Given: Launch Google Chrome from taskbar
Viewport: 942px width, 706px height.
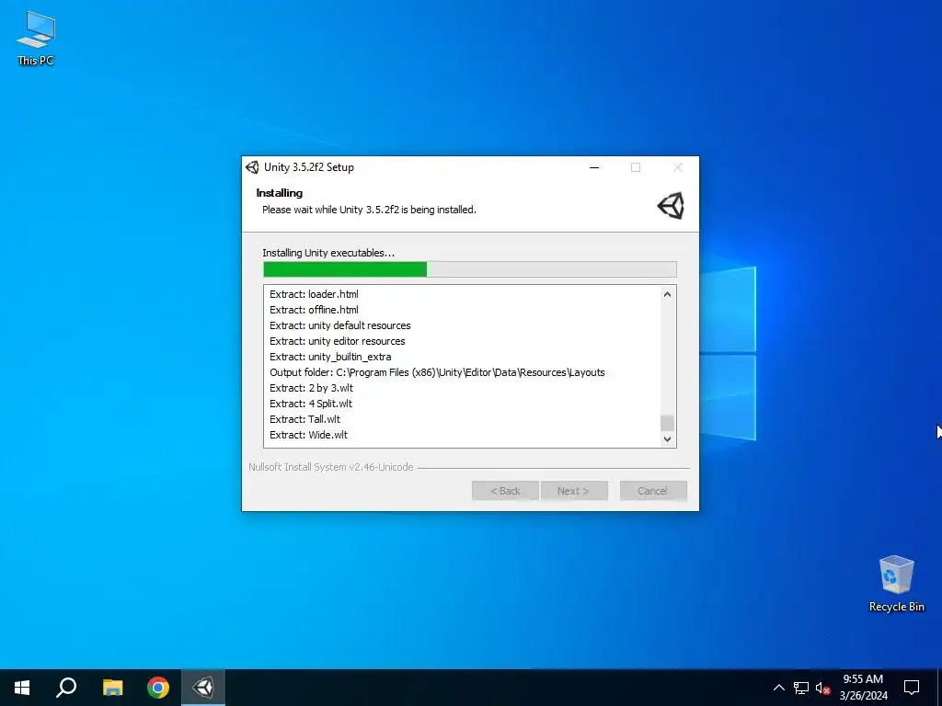Looking at the screenshot, I should click(158, 688).
